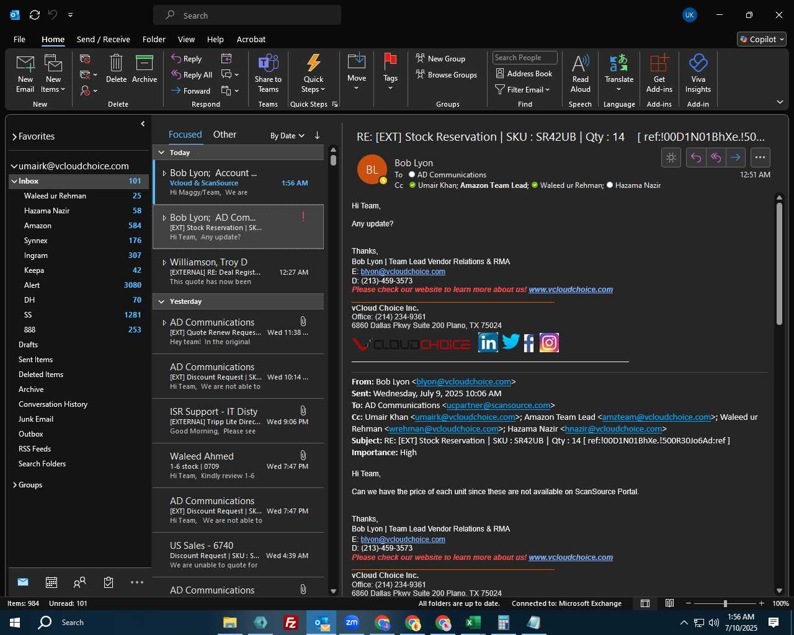Open the www.vcloudchoice.com link at top
Screen dimensions: 794x635
(x=571, y=290)
